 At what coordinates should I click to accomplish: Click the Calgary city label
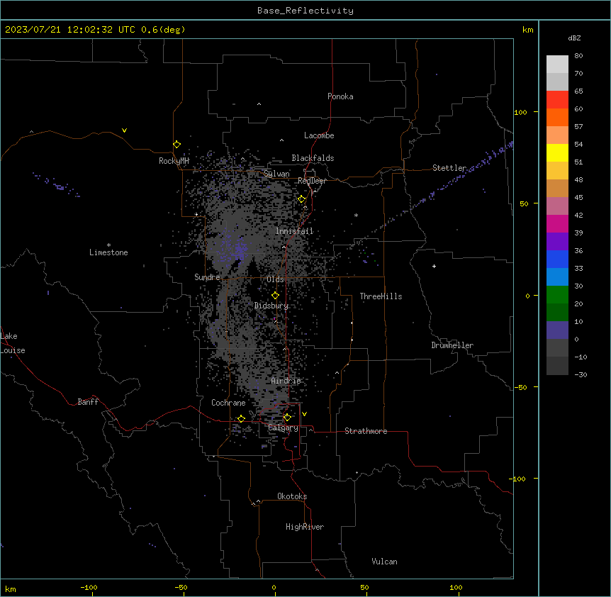point(284,428)
